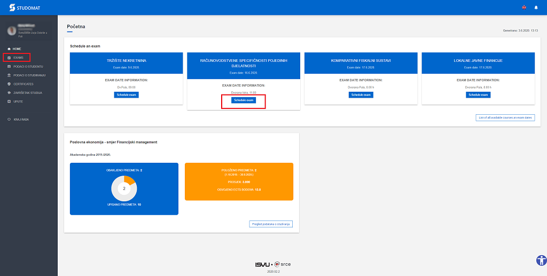Click Pregled podataka o studiranju button
This screenshot has height=276, width=547.
coord(271,224)
